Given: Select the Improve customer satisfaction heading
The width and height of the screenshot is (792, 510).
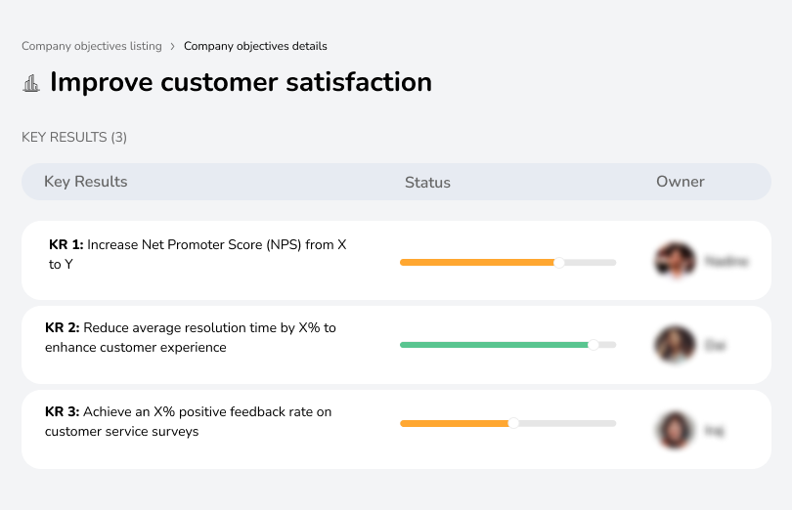Looking at the screenshot, I should (x=241, y=82).
